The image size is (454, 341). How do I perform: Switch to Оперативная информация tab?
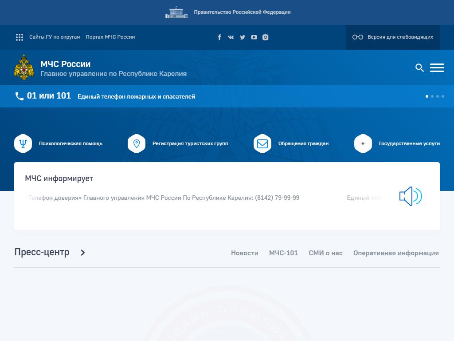tap(396, 253)
